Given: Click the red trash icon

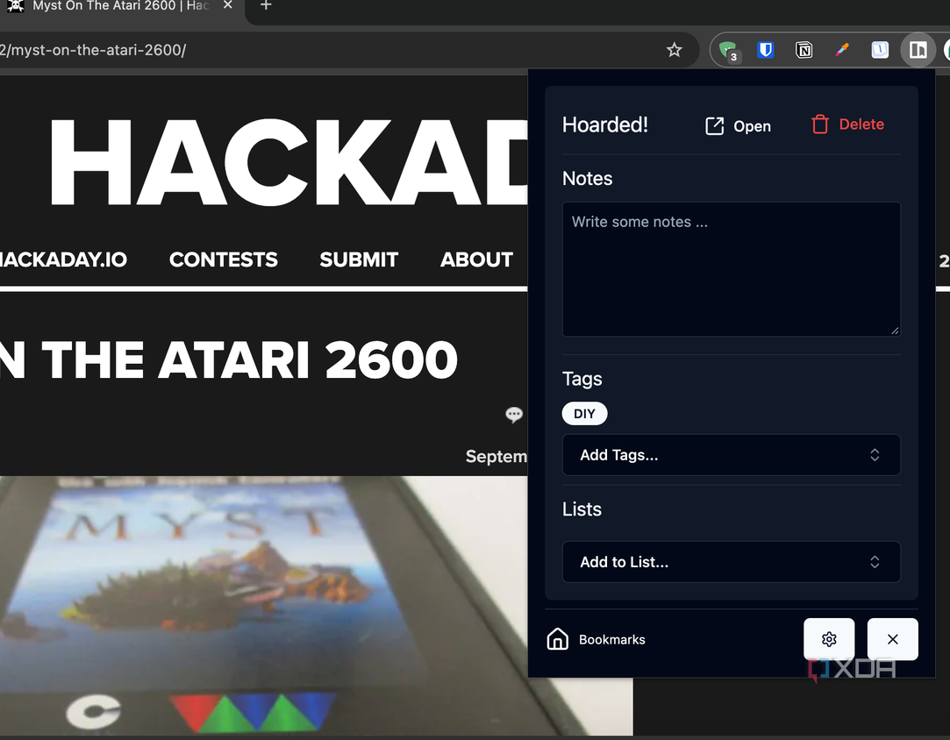Looking at the screenshot, I should pos(820,125).
